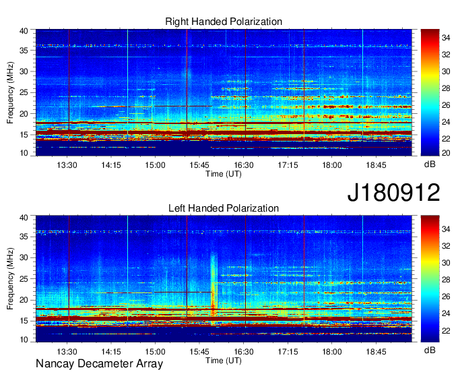Click the '34' dB label on Right Handed color bar
Screen dimensions: 458x372
tap(446, 38)
